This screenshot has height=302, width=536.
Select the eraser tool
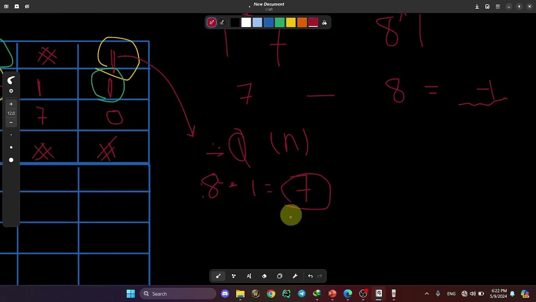pos(264,276)
